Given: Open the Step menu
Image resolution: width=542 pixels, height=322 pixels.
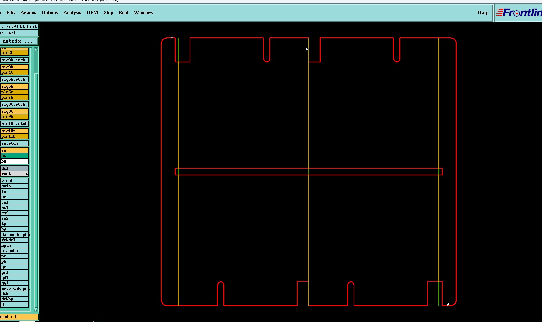Looking at the screenshot, I should (108, 12).
